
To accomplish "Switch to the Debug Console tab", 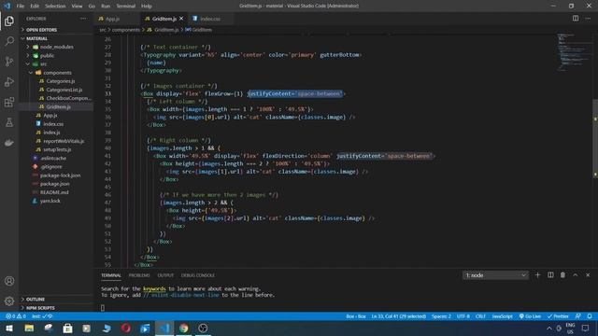I will 197,275.
